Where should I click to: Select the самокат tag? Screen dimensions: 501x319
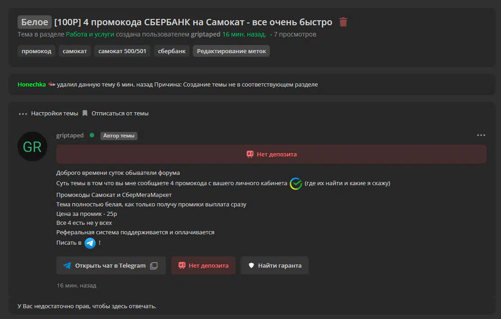pos(75,51)
